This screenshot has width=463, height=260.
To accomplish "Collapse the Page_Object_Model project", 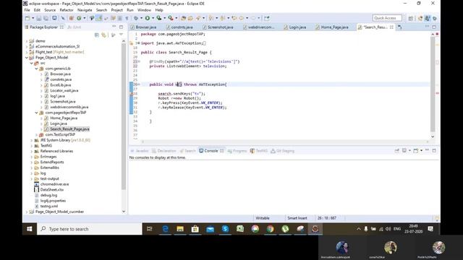I will tap(27, 58).
